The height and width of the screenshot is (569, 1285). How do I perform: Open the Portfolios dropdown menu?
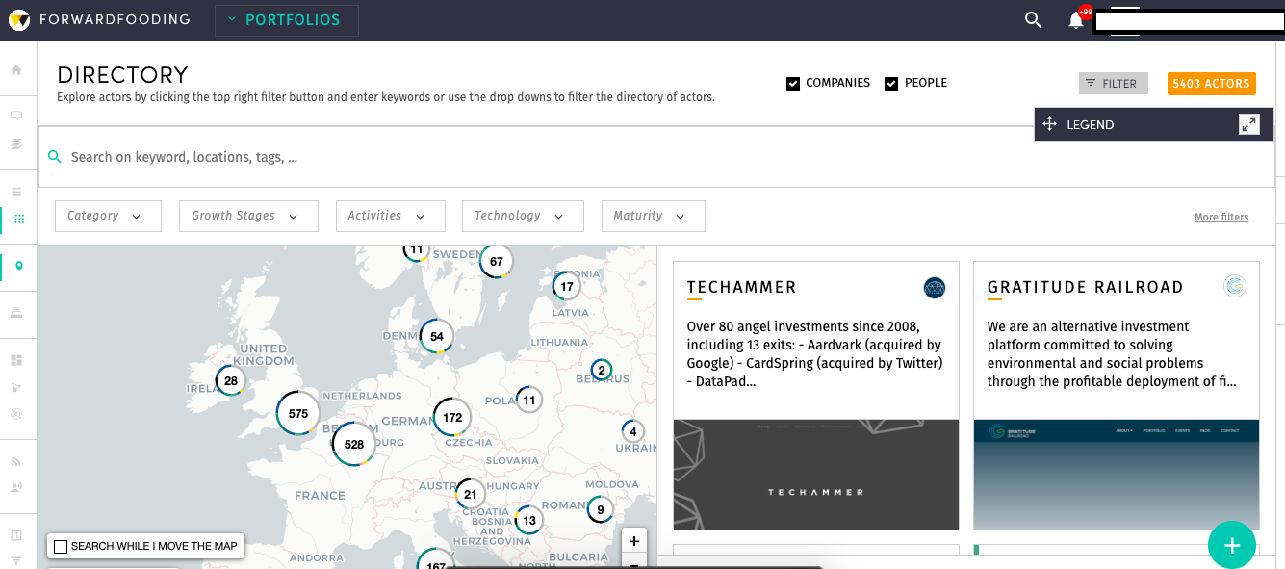286,20
